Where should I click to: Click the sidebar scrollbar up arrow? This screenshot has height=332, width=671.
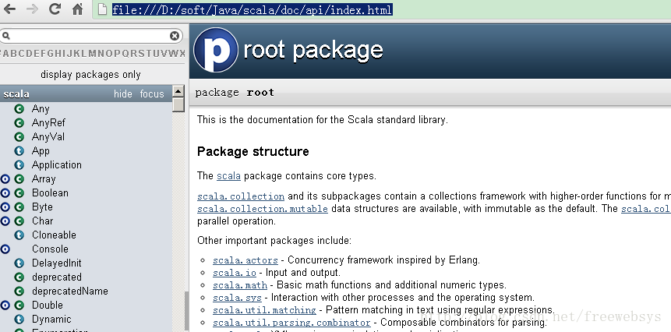(x=178, y=90)
